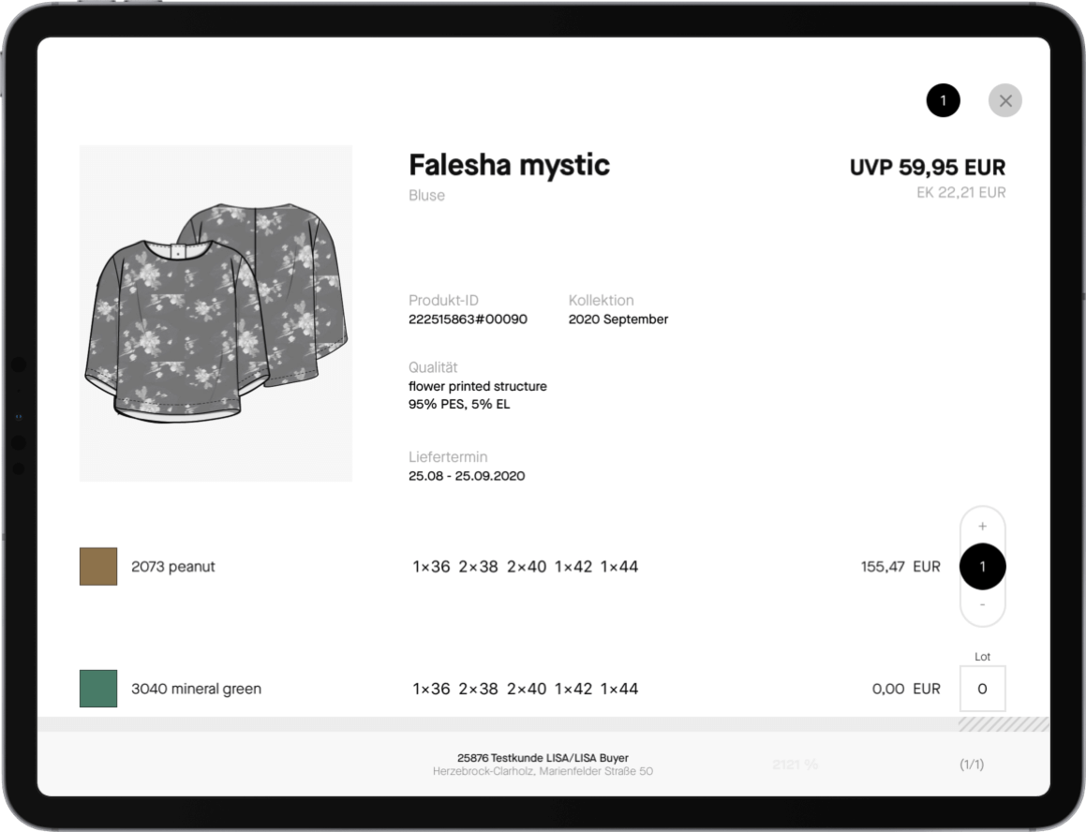The width and height of the screenshot is (1086, 832).
Task: Click the mineral green Lot input field
Action: [x=982, y=689]
